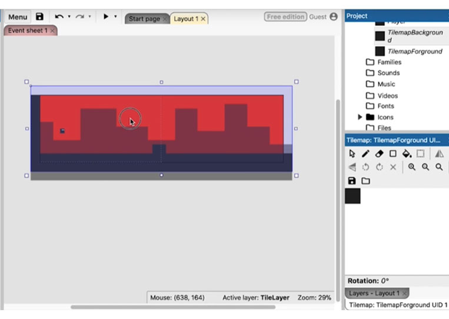Select TilemapBackground in Project panel
449x319 pixels.
click(415, 36)
